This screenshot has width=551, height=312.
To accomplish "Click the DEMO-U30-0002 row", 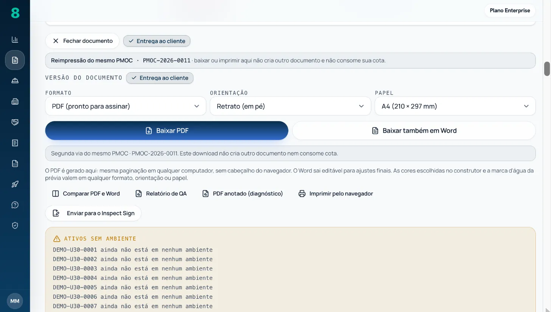I will [133, 259].
